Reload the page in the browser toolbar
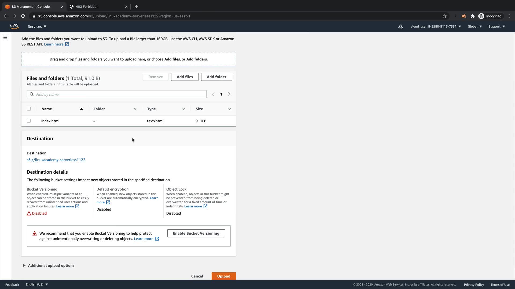The height and width of the screenshot is (289, 515). 23,16
